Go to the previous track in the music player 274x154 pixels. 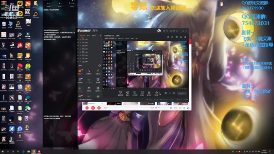[x=87, y=108]
